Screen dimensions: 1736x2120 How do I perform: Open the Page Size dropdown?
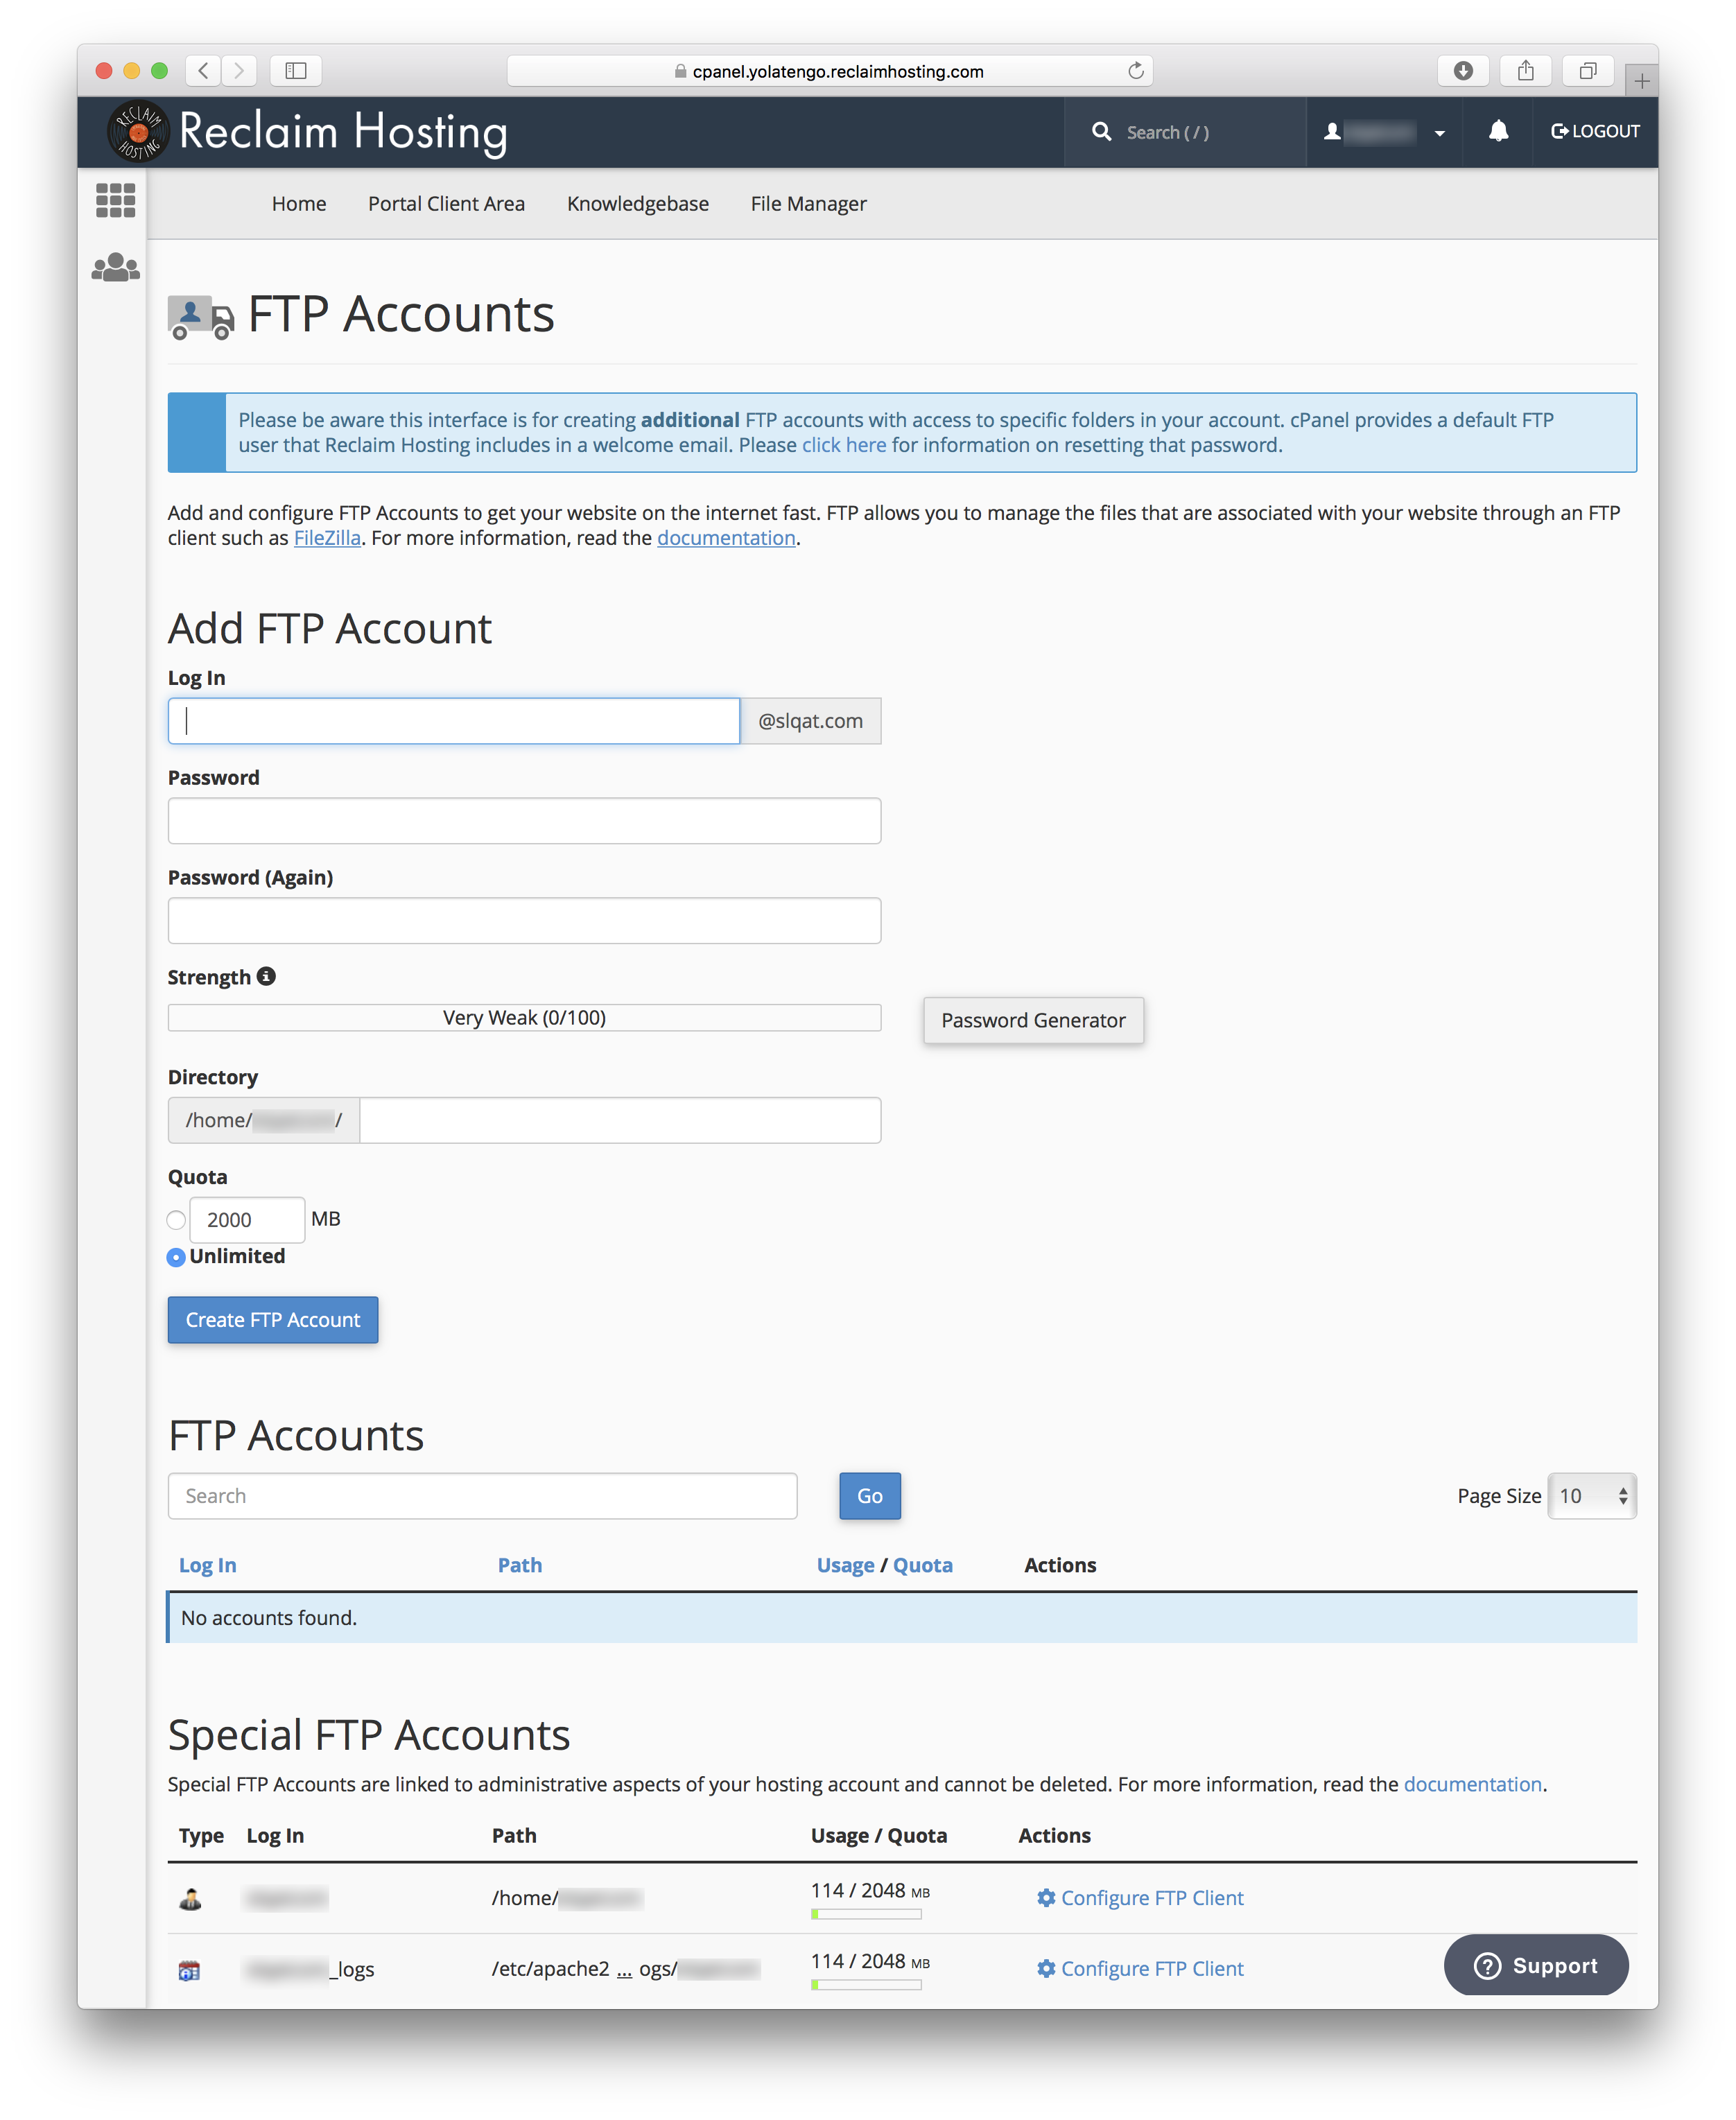pyautogui.click(x=1592, y=1497)
